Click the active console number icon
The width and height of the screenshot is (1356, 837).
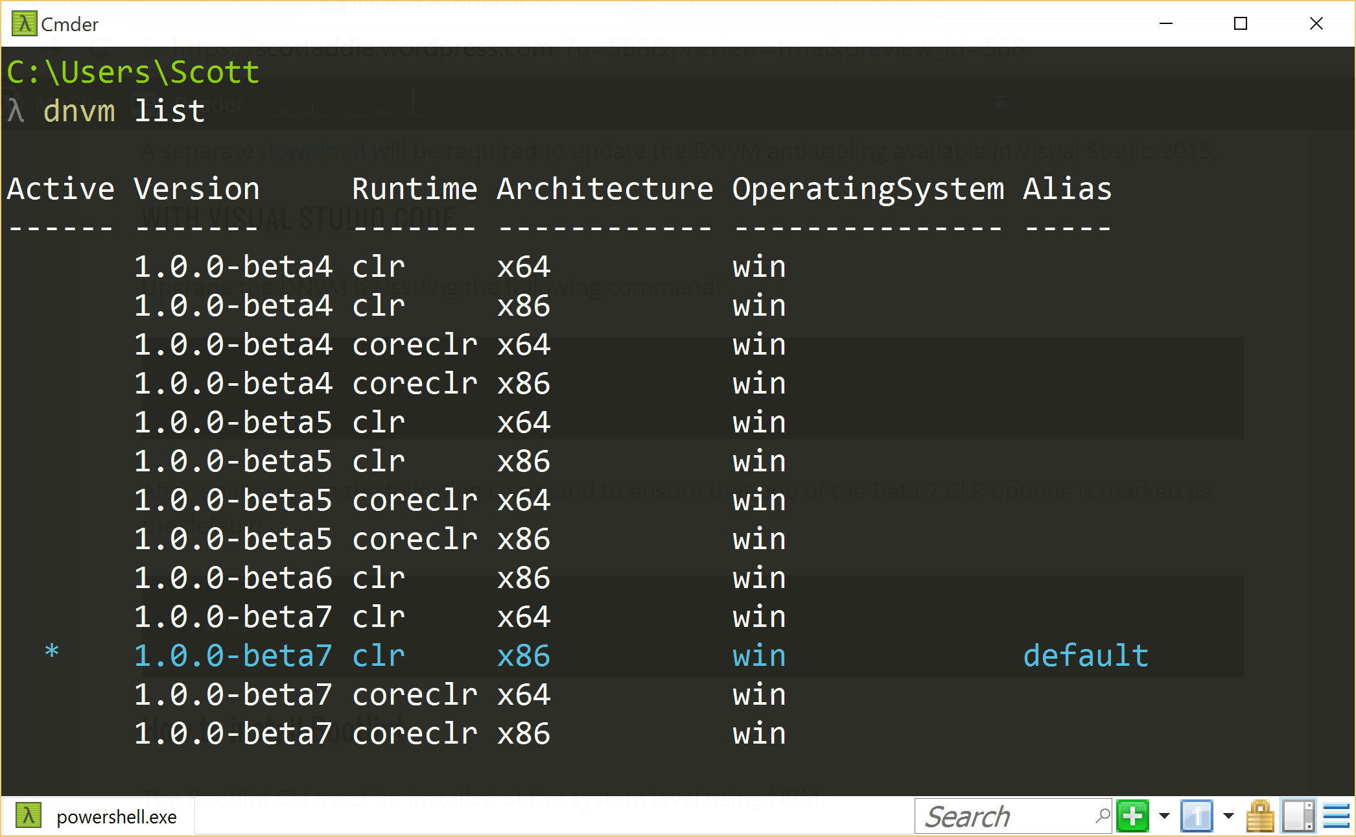click(x=1197, y=816)
